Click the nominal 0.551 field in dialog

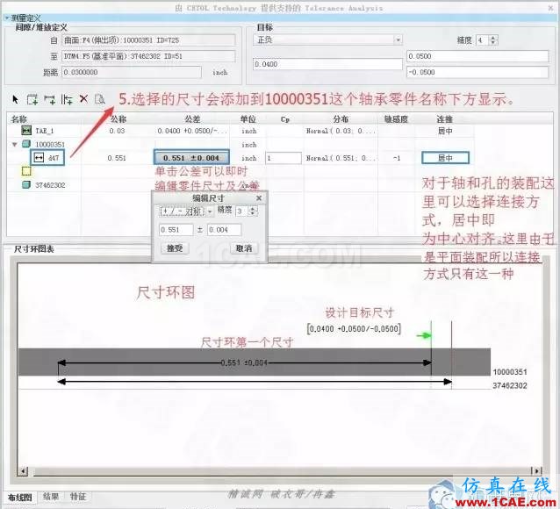click(x=176, y=230)
